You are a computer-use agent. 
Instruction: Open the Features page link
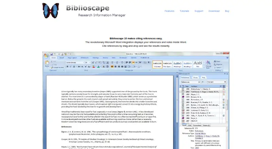169,11
